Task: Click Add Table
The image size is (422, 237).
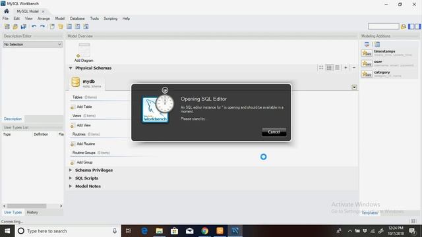Action: click(x=84, y=107)
